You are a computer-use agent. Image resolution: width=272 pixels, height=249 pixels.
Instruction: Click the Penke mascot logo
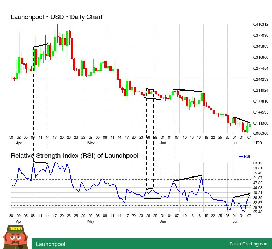pyautogui.click(x=16, y=237)
